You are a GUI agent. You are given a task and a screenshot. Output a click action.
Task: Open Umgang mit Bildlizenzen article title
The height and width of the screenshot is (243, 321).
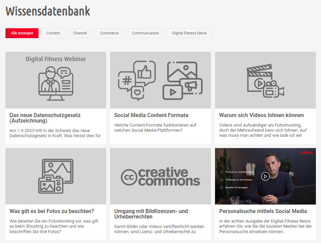(x=151, y=214)
